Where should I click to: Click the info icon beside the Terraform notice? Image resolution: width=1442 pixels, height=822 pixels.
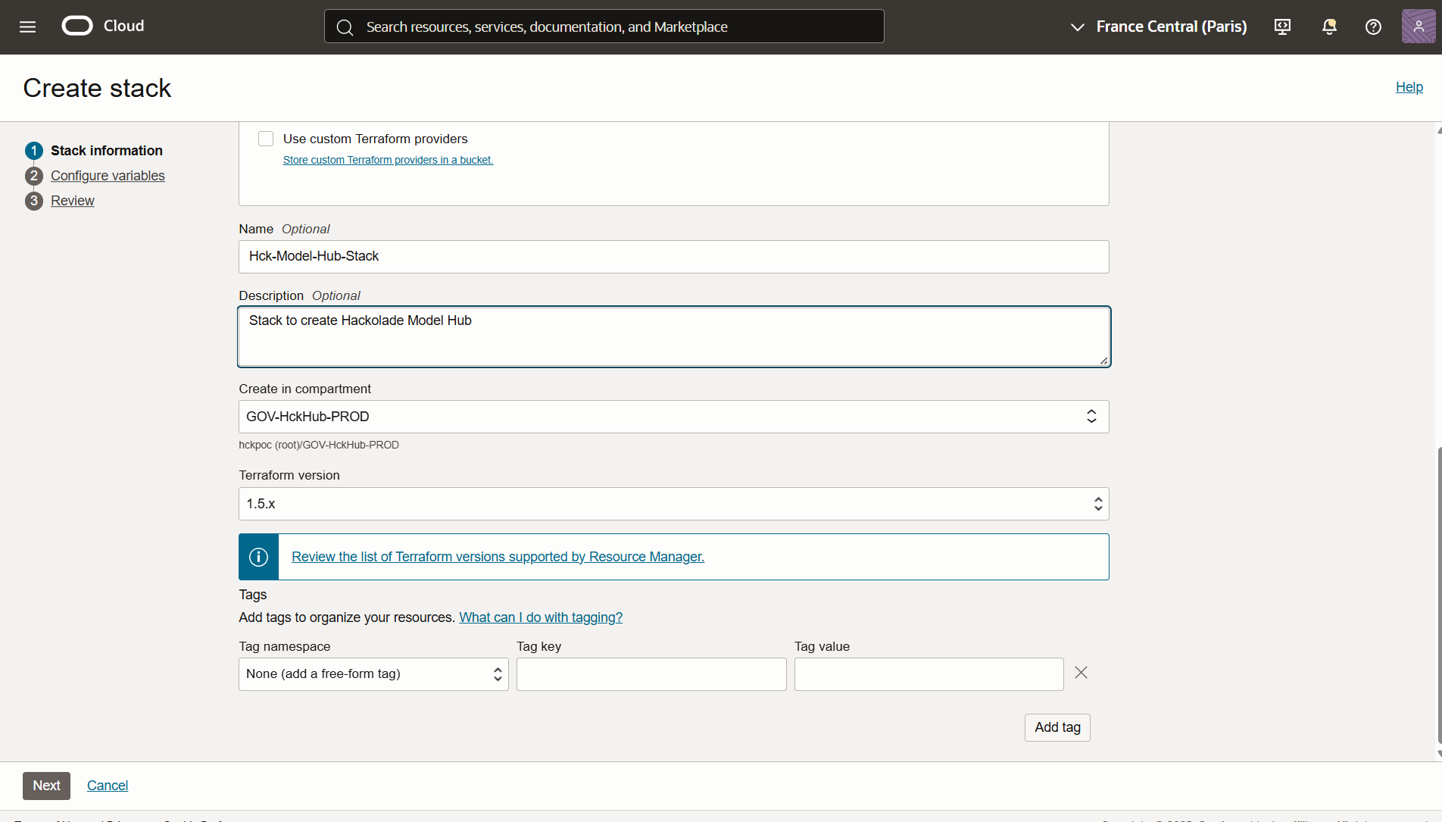(258, 556)
